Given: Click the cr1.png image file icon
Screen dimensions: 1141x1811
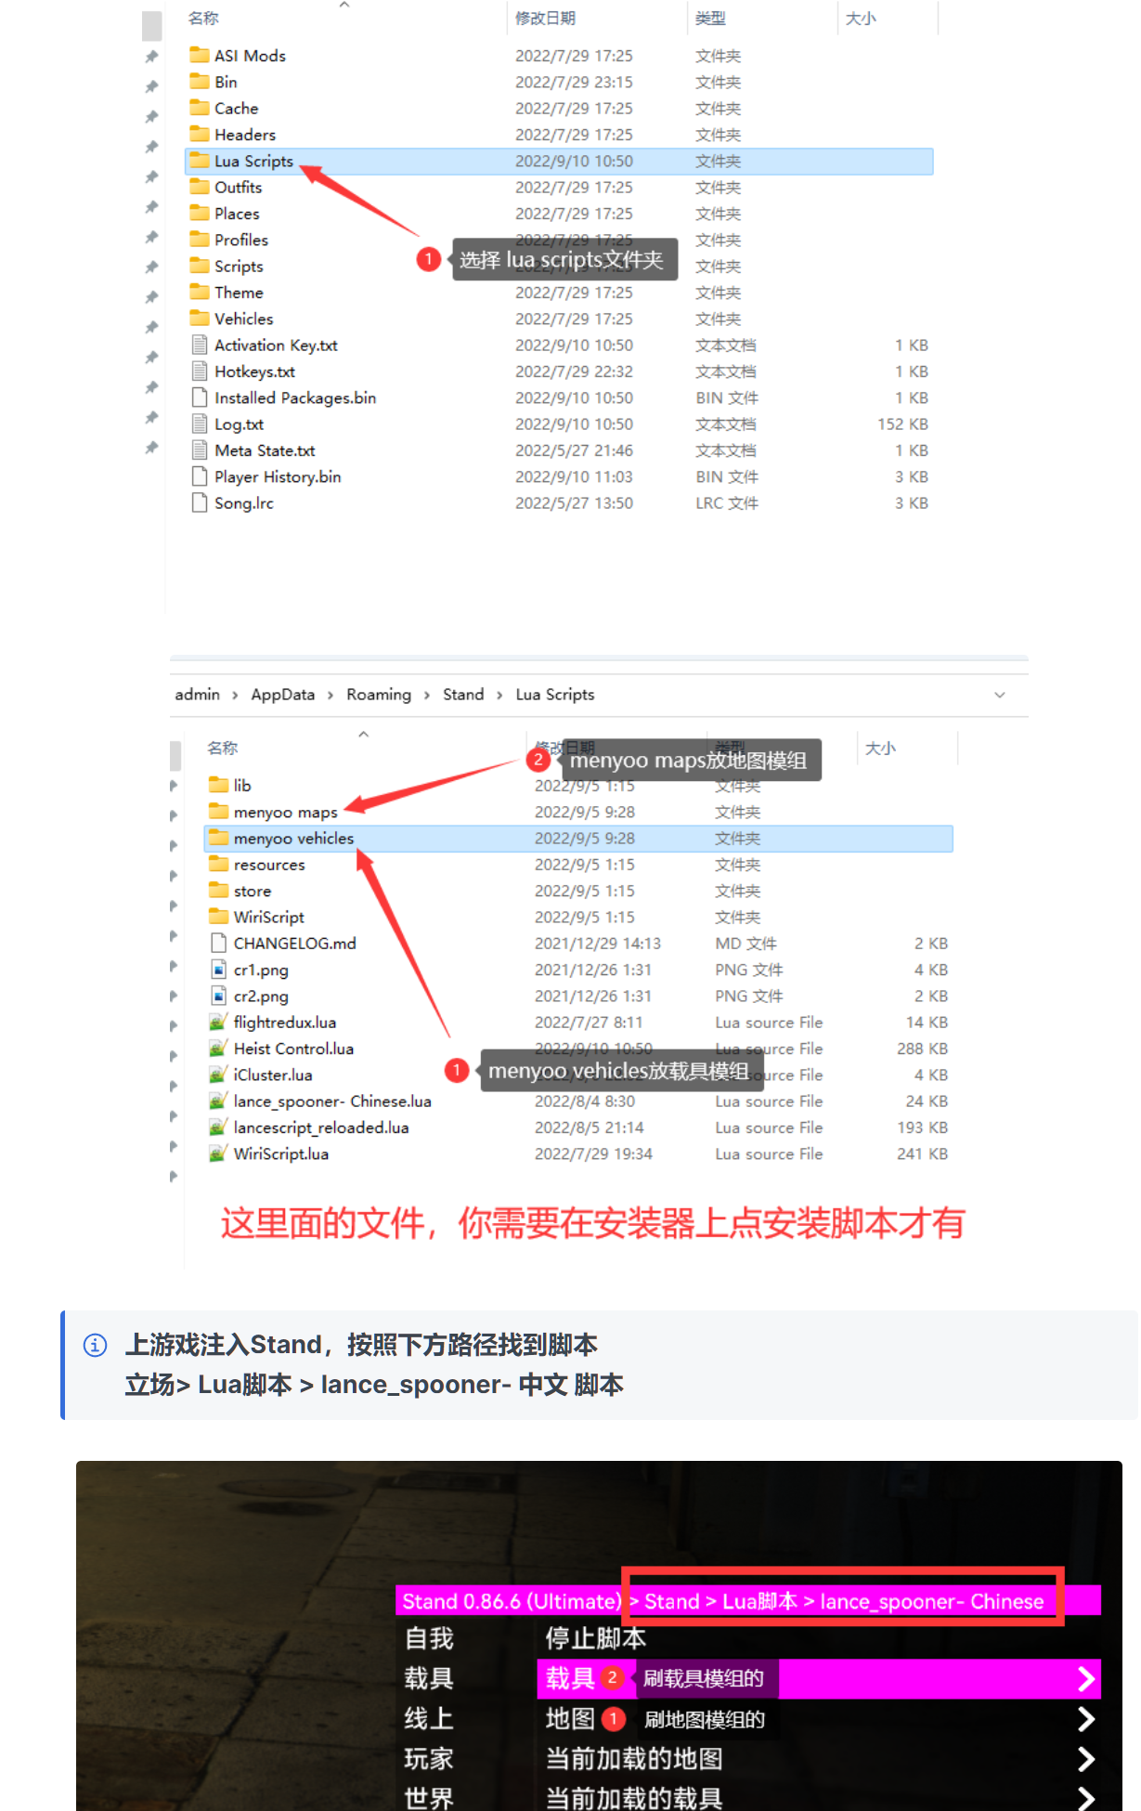Looking at the screenshot, I should pyautogui.click(x=218, y=970).
